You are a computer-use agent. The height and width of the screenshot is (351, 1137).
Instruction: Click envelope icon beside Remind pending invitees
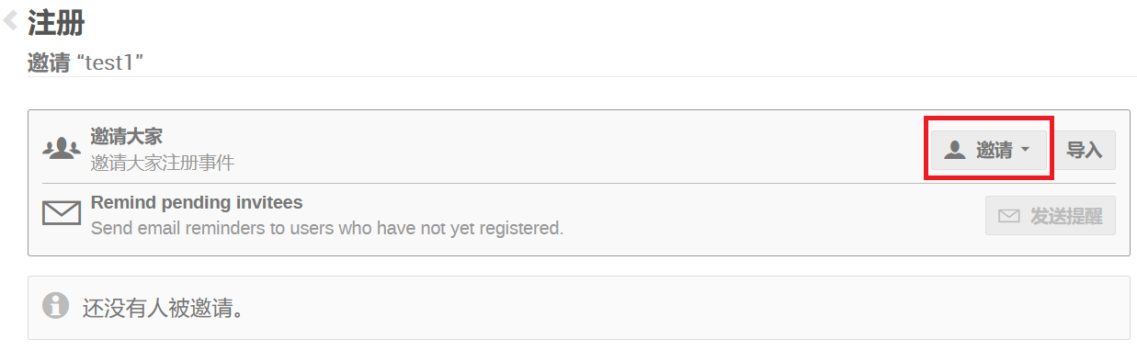click(62, 214)
